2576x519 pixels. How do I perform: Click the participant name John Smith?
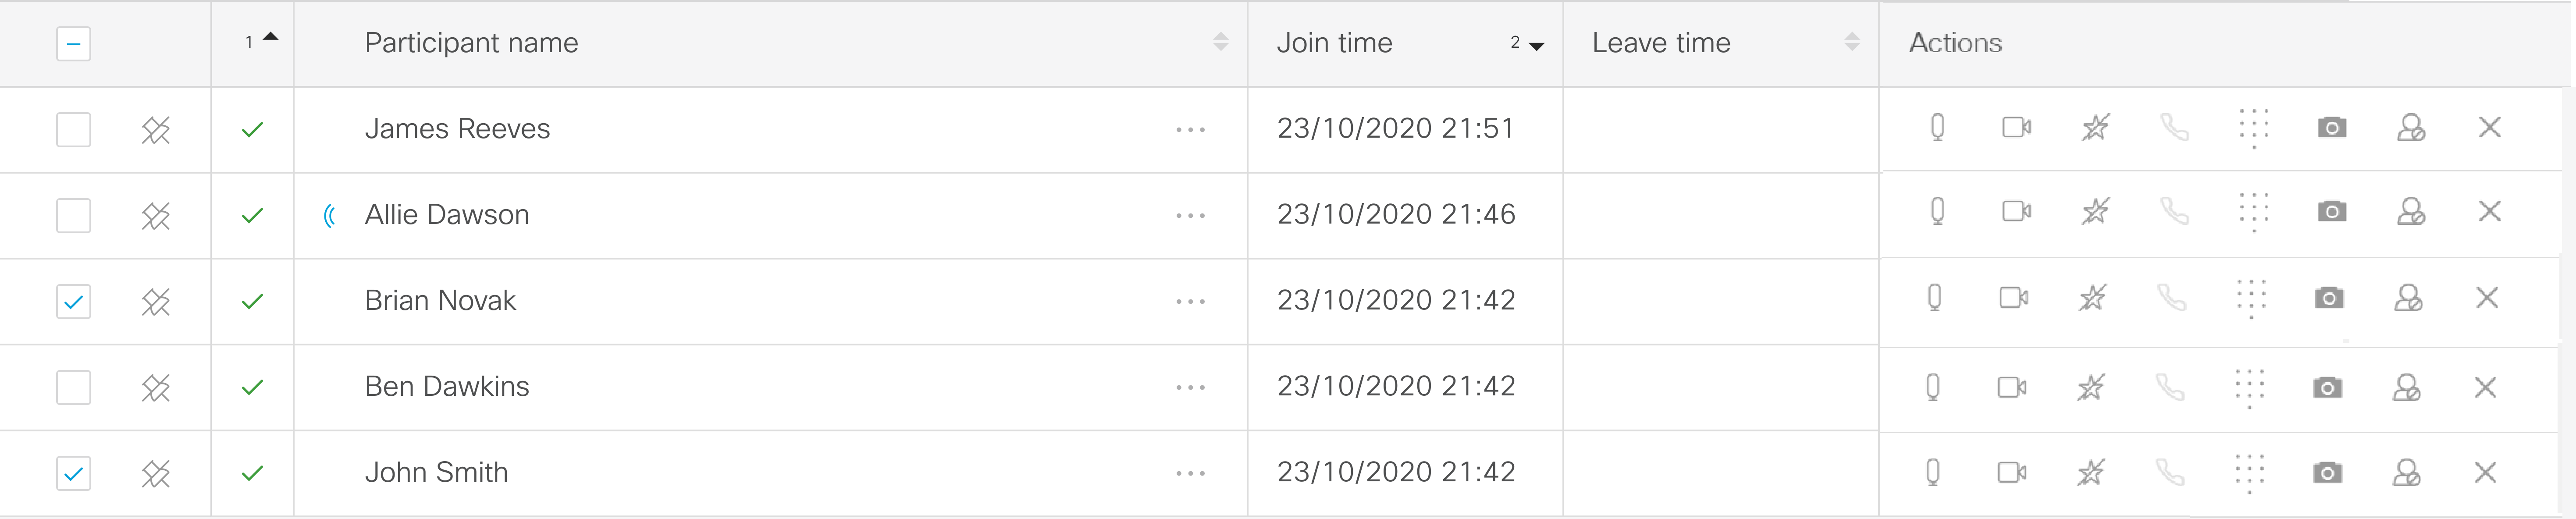point(436,473)
